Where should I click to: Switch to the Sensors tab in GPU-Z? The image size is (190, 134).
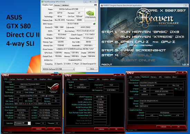click(57, 5)
